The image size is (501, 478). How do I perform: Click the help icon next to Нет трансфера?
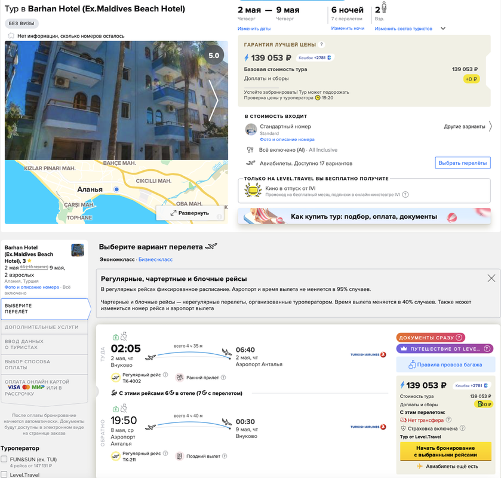click(x=448, y=420)
